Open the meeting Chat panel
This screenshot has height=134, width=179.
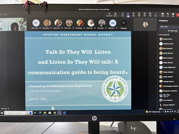[x=122, y=15]
